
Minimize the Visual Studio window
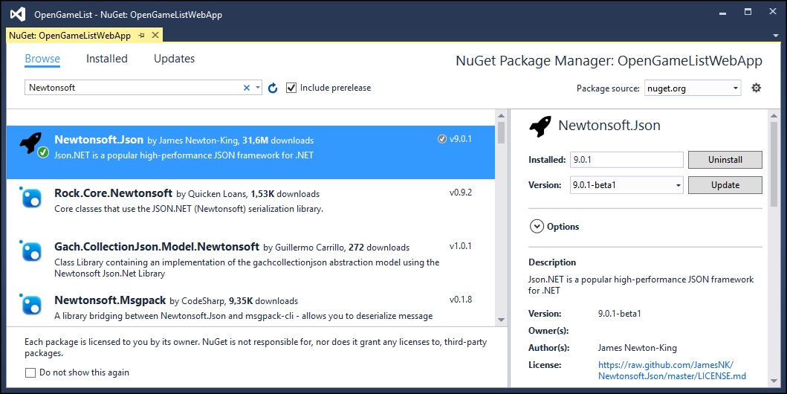coord(723,13)
